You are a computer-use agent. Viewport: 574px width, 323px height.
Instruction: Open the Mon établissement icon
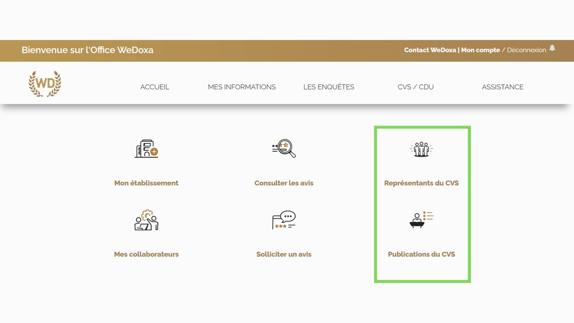coord(146,150)
